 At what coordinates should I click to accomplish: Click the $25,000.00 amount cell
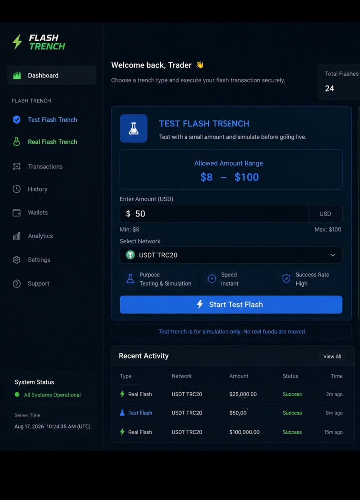pyautogui.click(x=243, y=394)
